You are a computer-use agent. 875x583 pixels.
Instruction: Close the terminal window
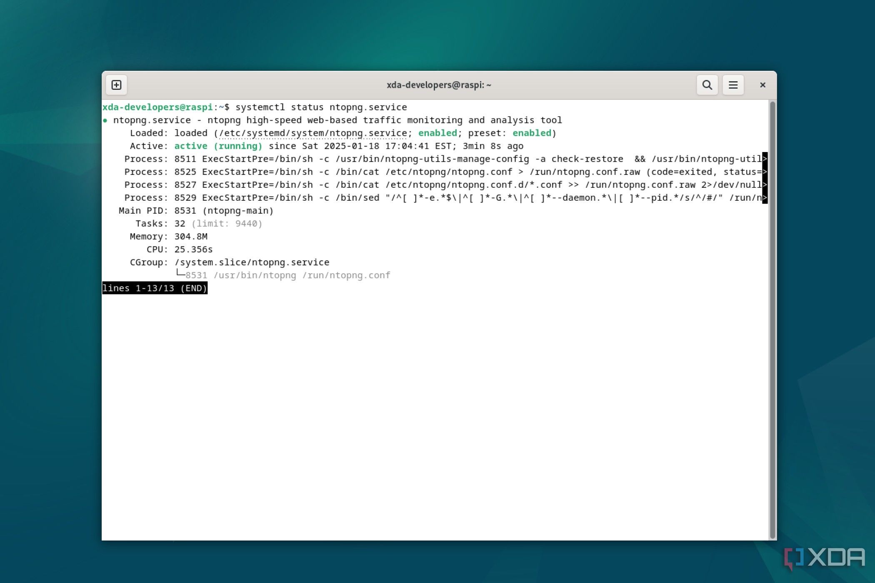(762, 85)
